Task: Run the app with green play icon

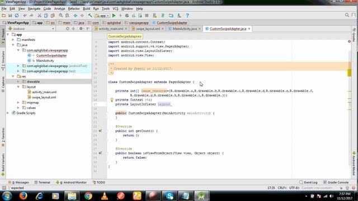Action: 114,16
